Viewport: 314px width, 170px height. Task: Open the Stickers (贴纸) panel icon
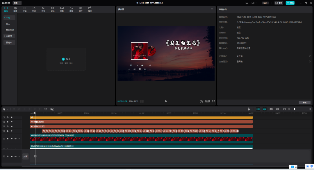[x=34, y=9]
